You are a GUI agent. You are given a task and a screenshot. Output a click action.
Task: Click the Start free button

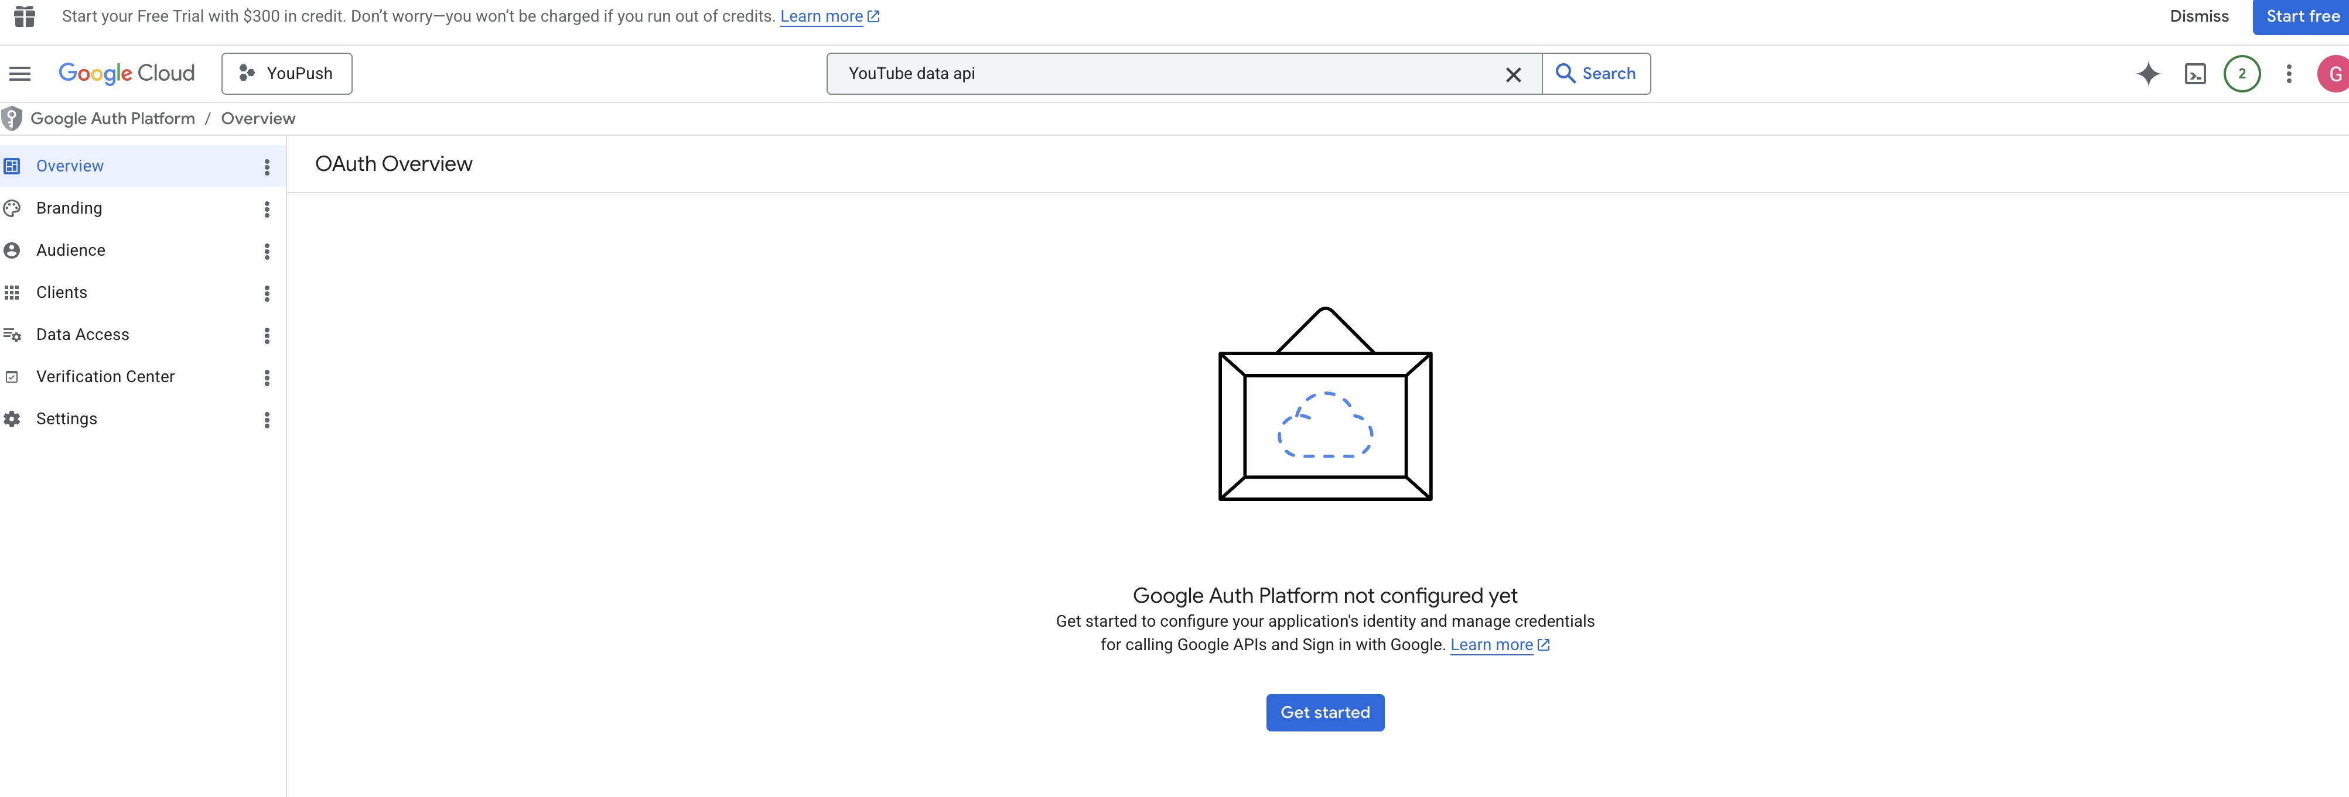click(2302, 16)
